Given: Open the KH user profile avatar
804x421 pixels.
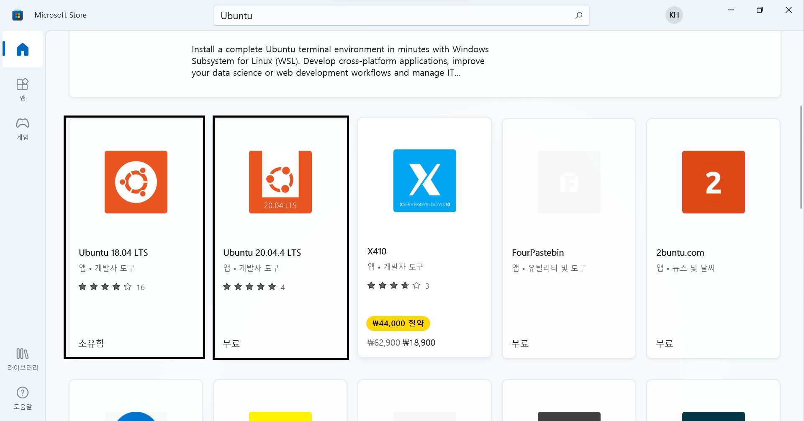Looking at the screenshot, I should click(x=674, y=15).
